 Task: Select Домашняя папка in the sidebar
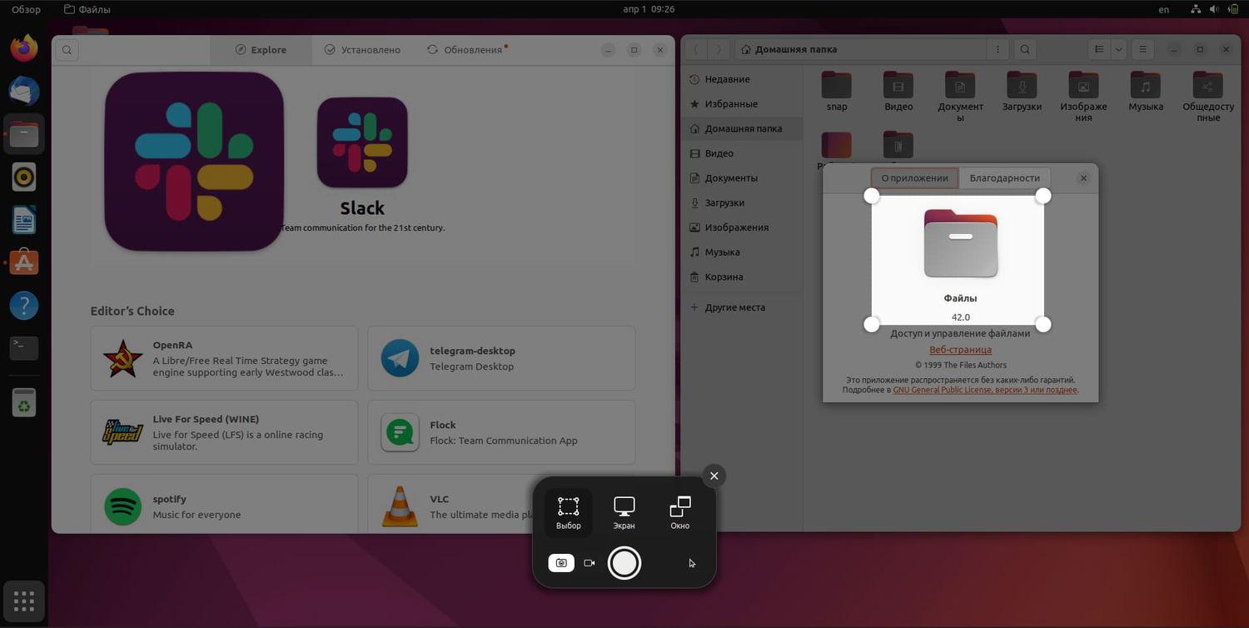(742, 129)
